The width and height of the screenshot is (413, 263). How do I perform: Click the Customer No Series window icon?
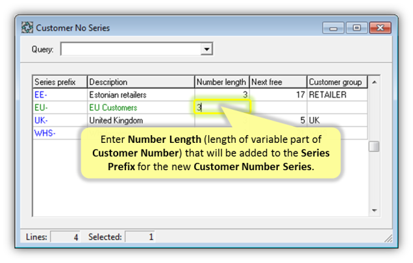coord(27,27)
